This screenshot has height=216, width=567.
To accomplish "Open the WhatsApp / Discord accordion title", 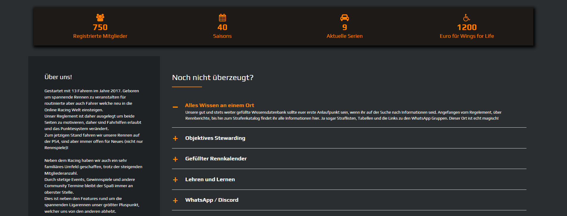I will (212, 200).
